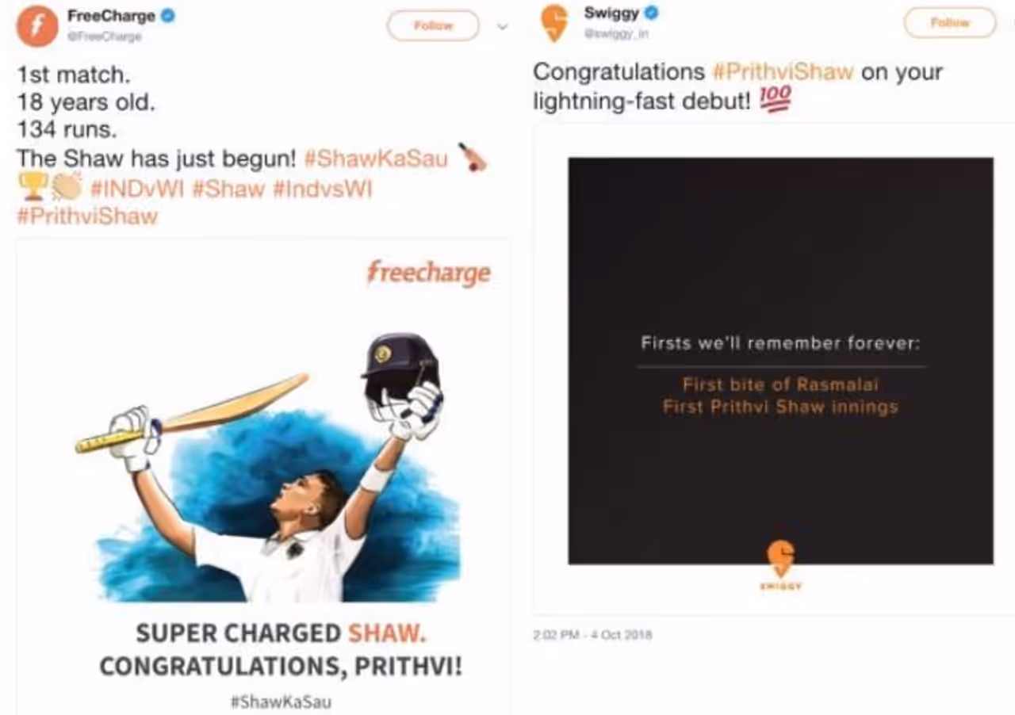Open FreeCharge profile avatar icon
The width and height of the screenshot is (1015, 715).
pos(37,25)
